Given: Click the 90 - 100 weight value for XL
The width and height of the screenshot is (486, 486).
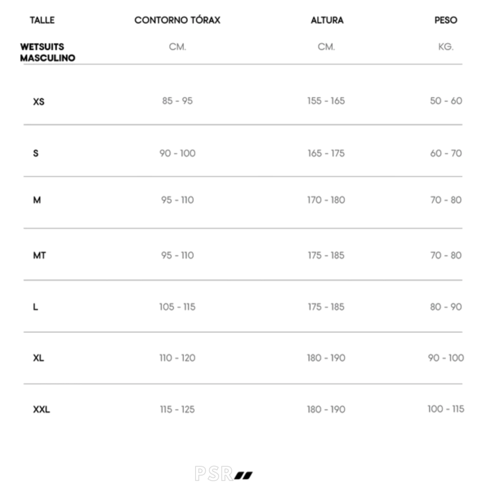Looking at the screenshot, I should [446, 358].
